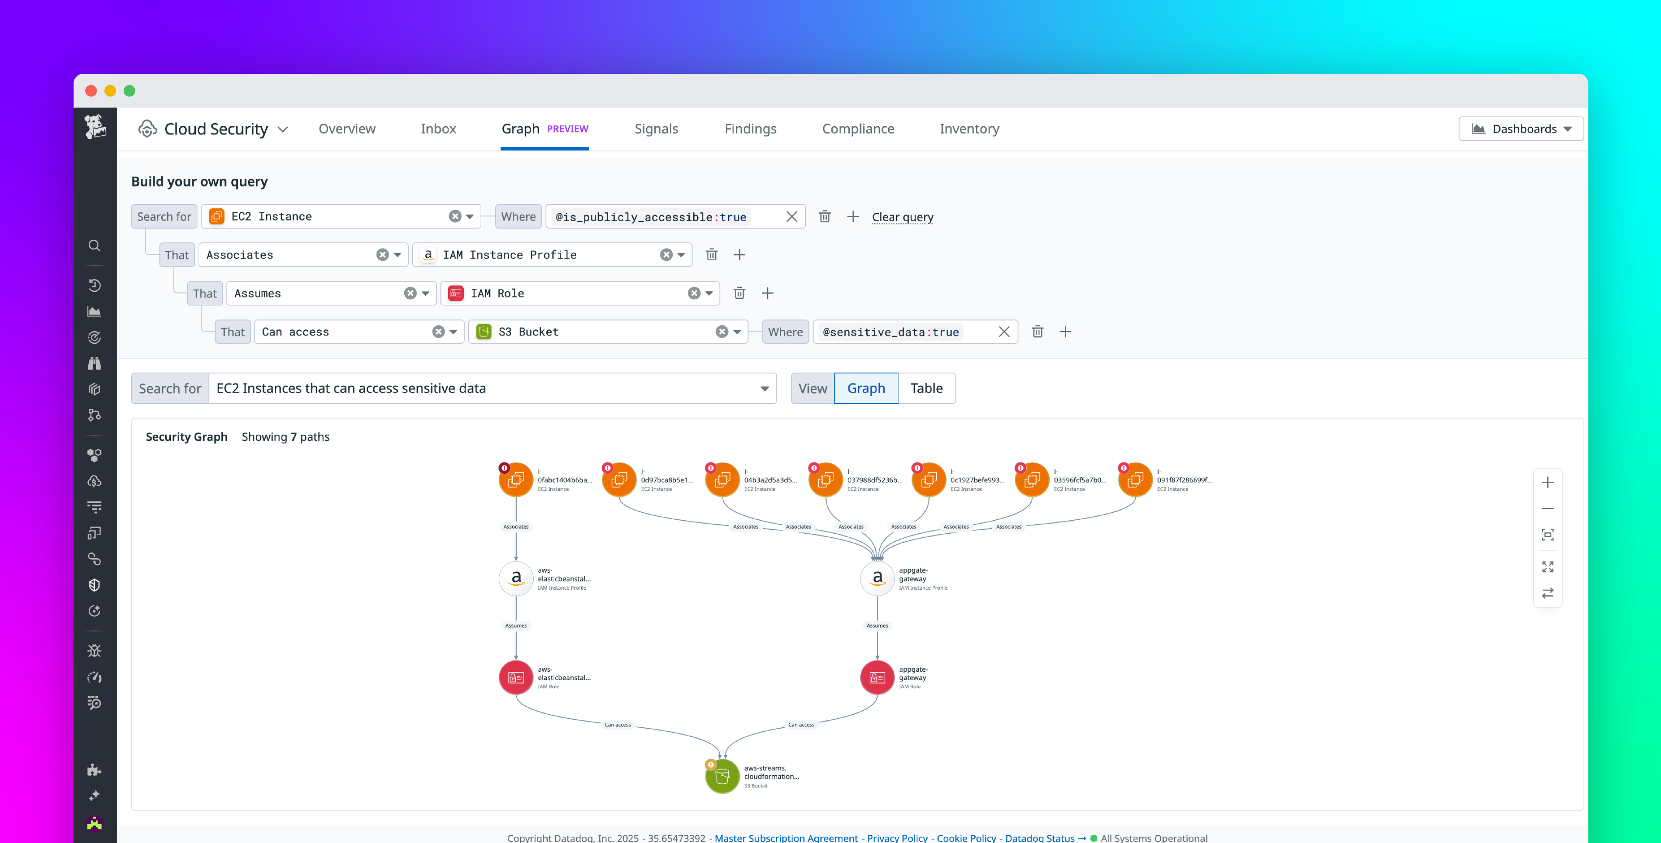Switch to the Compliance tab
Viewport: 1661px width, 843px height.
pyautogui.click(x=858, y=128)
